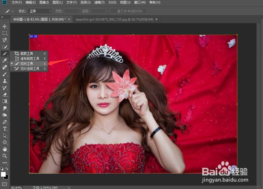Click the 文档:1.76M/1.76M status text
The height and width of the screenshot is (189, 263).
pyautogui.click(x=45, y=187)
